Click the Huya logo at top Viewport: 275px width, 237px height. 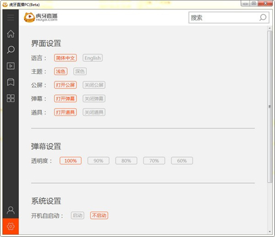tap(41, 18)
